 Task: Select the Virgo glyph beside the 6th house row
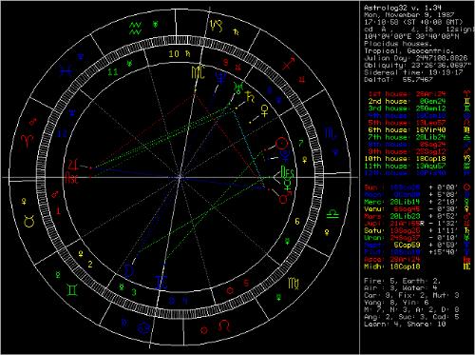tap(466, 130)
